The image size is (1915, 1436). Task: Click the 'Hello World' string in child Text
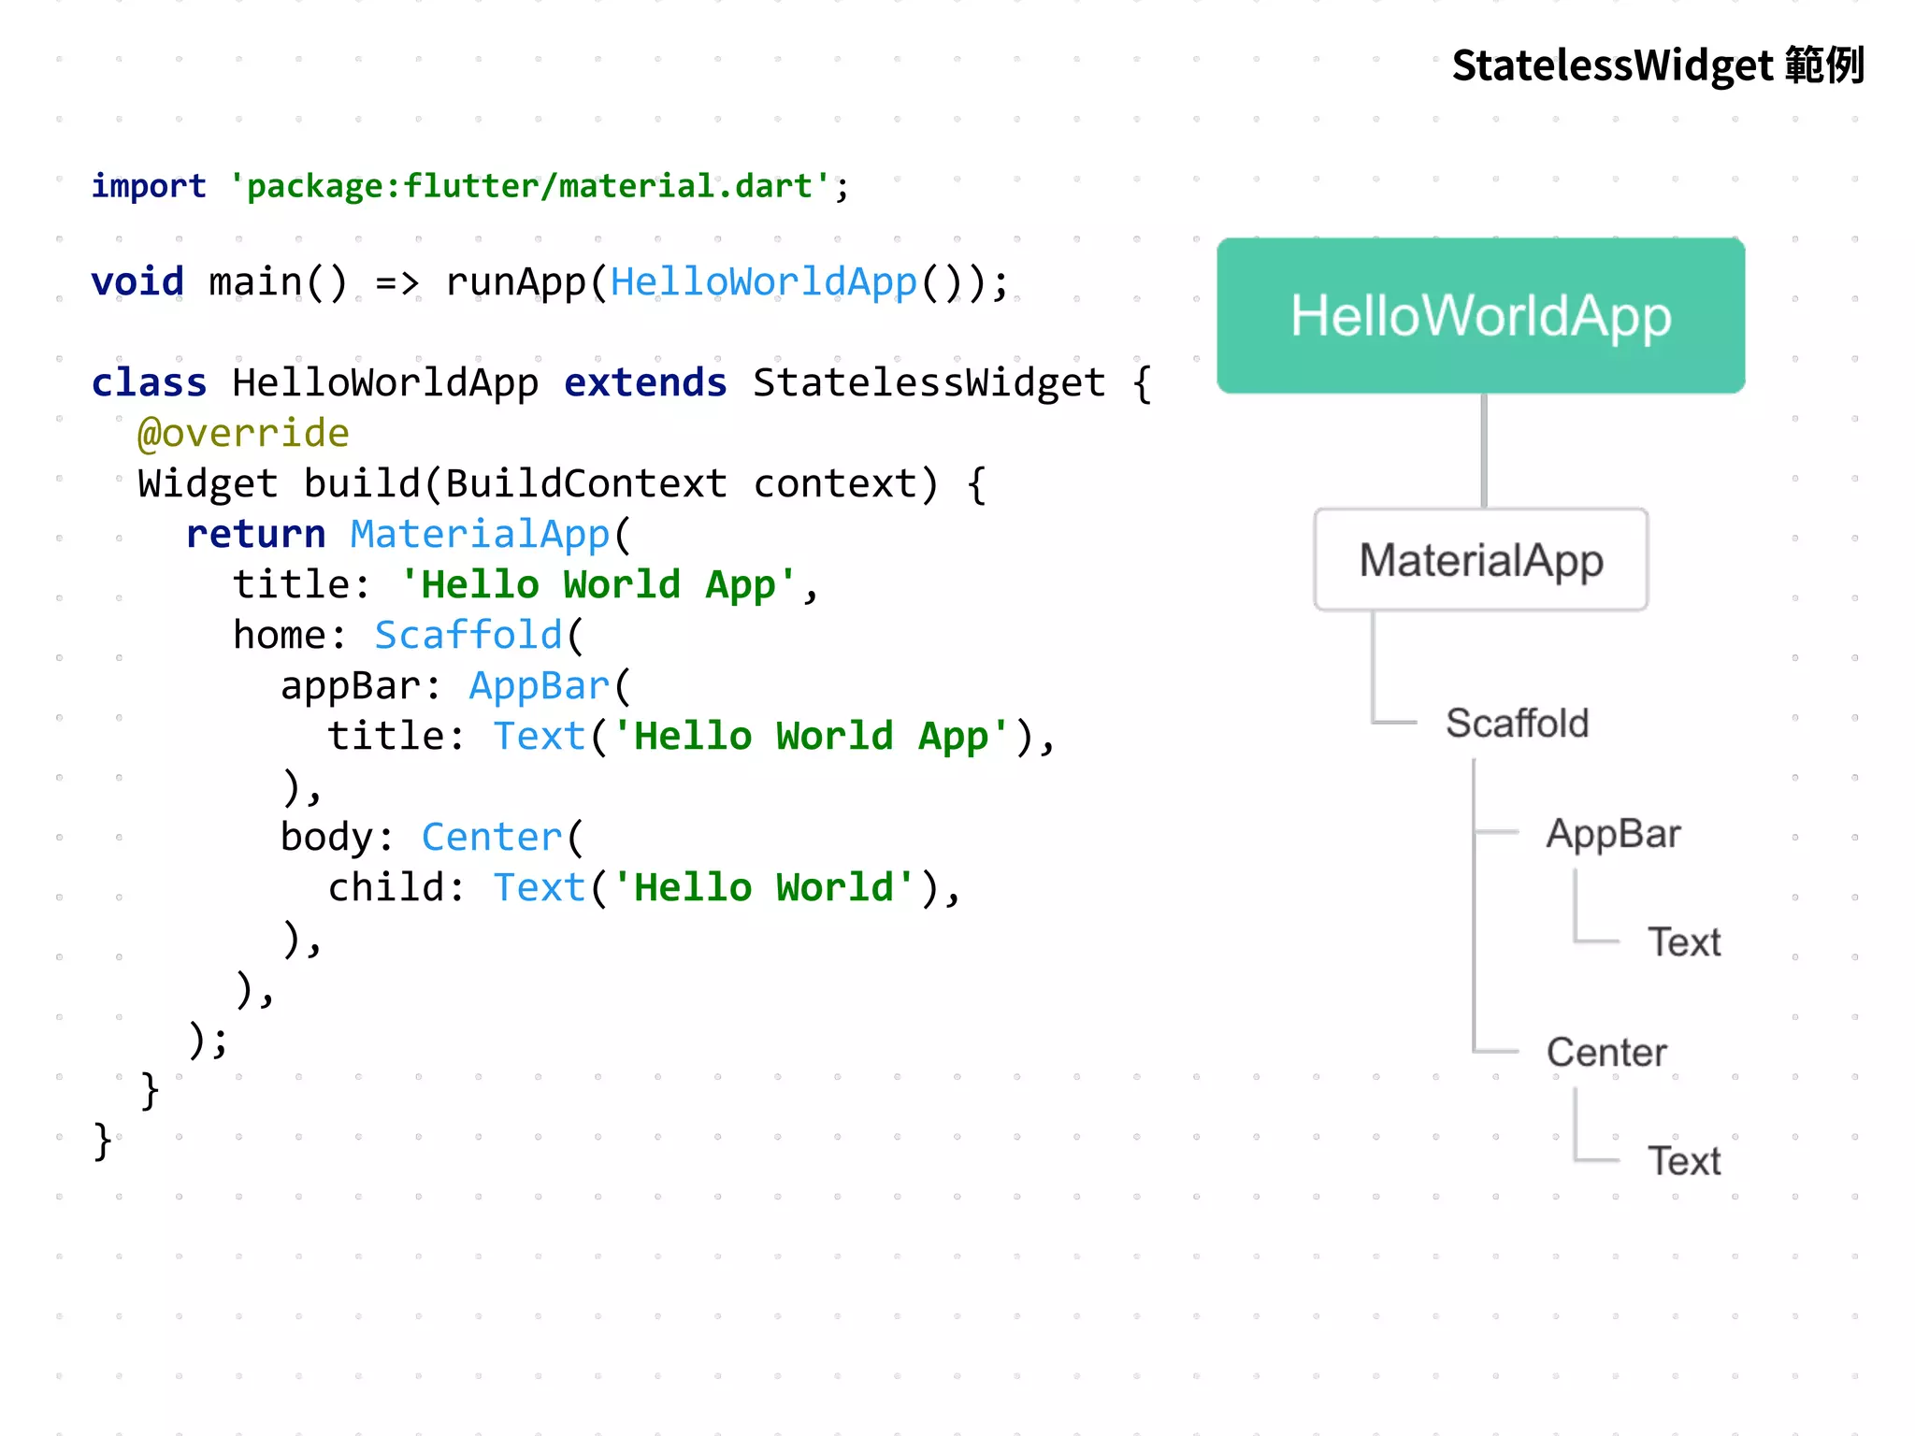(763, 887)
